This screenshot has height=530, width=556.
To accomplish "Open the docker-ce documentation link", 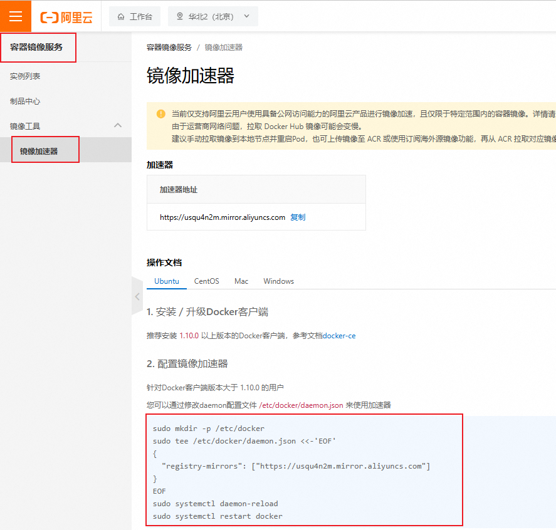I will 339,336.
